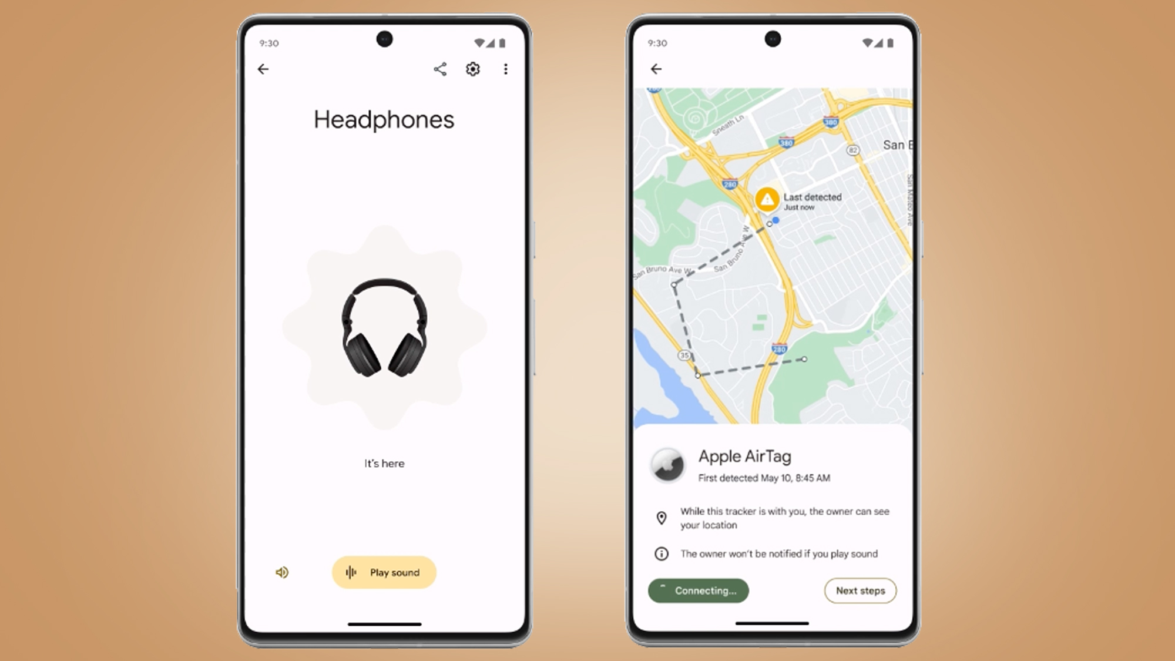This screenshot has width=1175, height=661.
Task: Click the Play sound button on headphones screen
Action: (x=384, y=572)
